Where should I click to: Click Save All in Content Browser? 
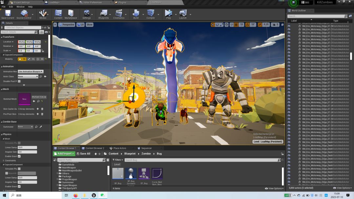coord(83,154)
